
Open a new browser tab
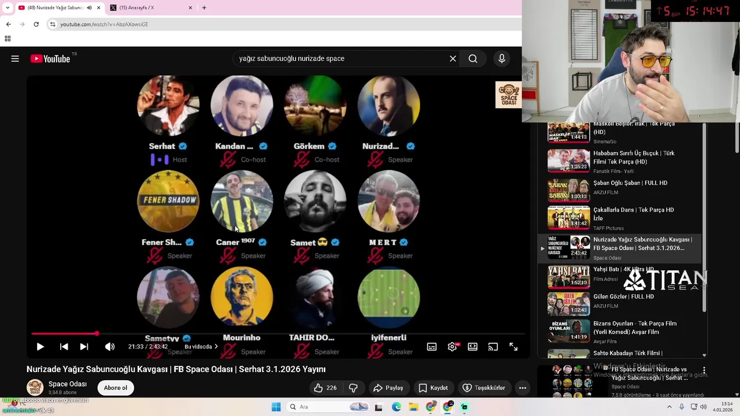204,8
